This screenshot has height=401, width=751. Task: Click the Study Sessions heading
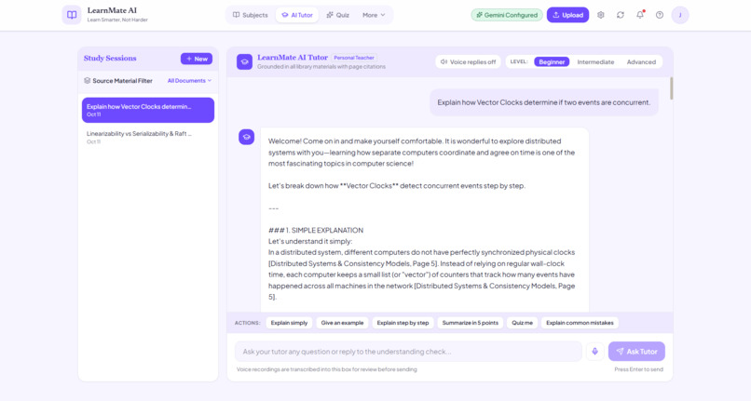point(110,59)
